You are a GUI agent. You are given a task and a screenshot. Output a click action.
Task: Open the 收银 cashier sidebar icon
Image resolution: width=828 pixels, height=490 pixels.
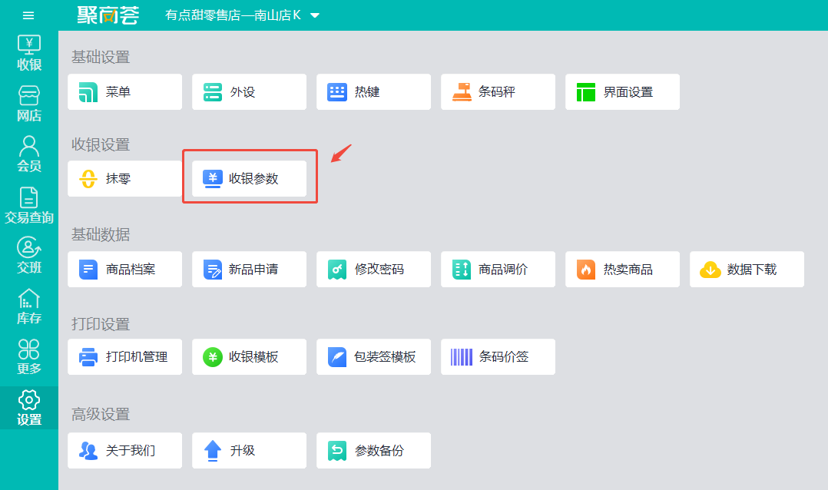click(x=29, y=53)
